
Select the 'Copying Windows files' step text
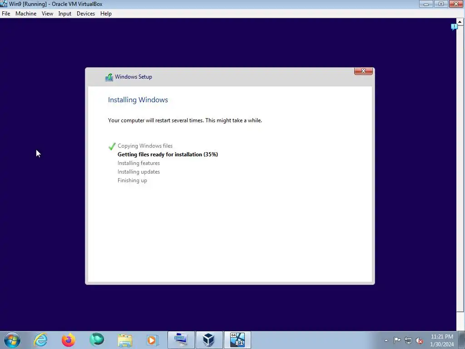click(145, 146)
